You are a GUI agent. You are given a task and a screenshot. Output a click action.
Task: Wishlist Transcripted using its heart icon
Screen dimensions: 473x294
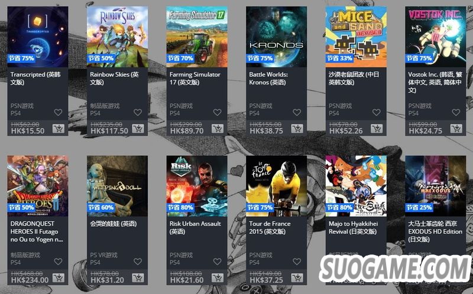click(58, 112)
